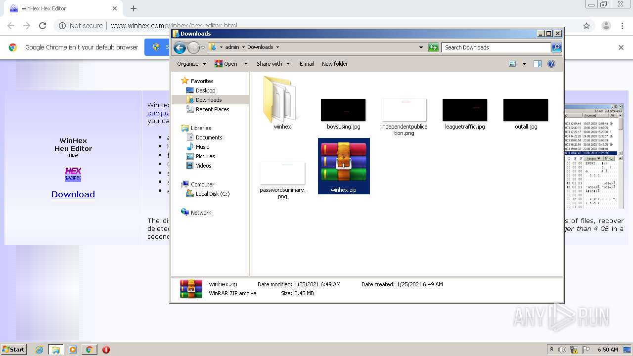633x356 pixels.
Task: Expand the view options dropdown arrow
Action: click(524, 64)
